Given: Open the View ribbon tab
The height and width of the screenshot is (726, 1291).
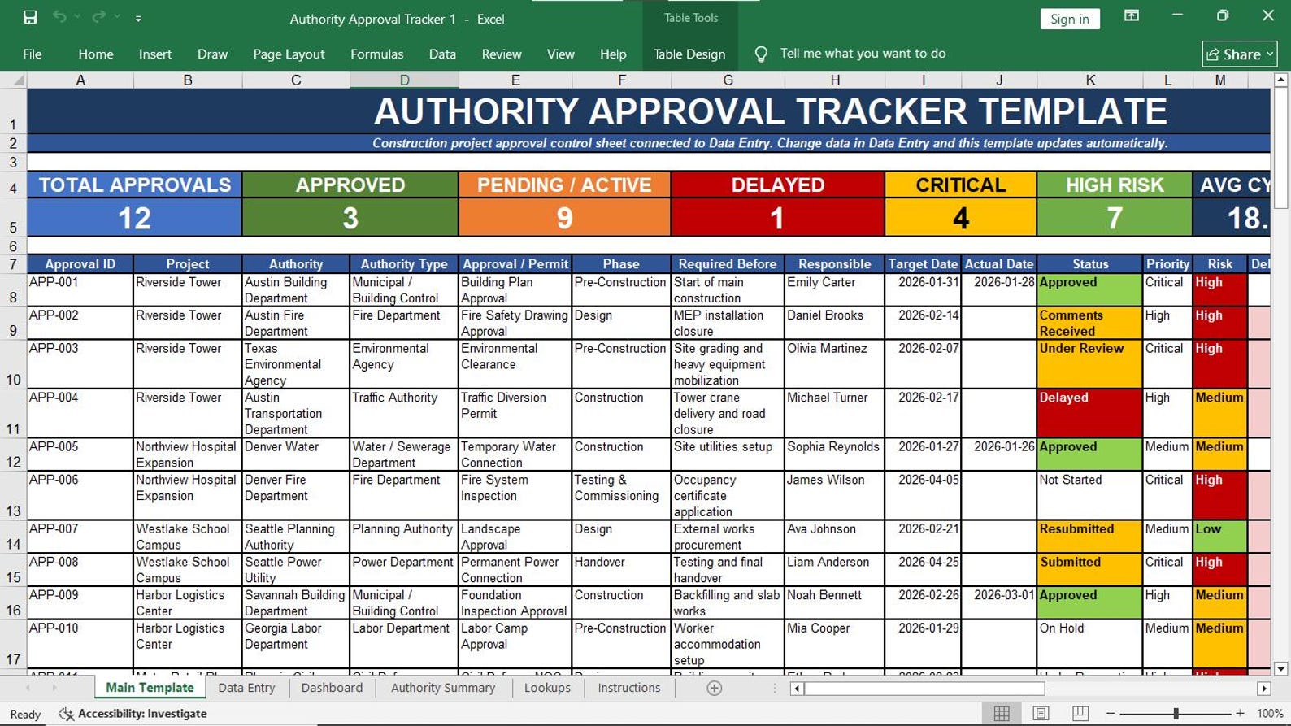Looking at the screenshot, I should click(560, 54).
